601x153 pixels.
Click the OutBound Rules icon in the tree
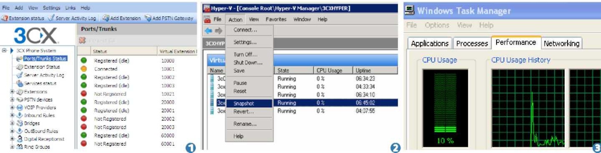pos(19,131)
